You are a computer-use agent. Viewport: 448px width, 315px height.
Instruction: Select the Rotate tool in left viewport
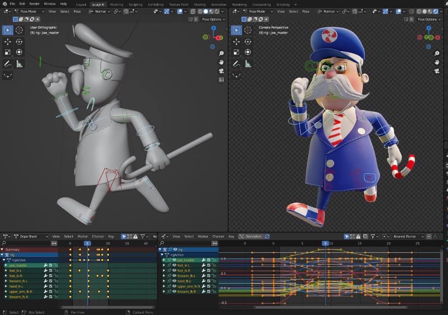[19, 42]
